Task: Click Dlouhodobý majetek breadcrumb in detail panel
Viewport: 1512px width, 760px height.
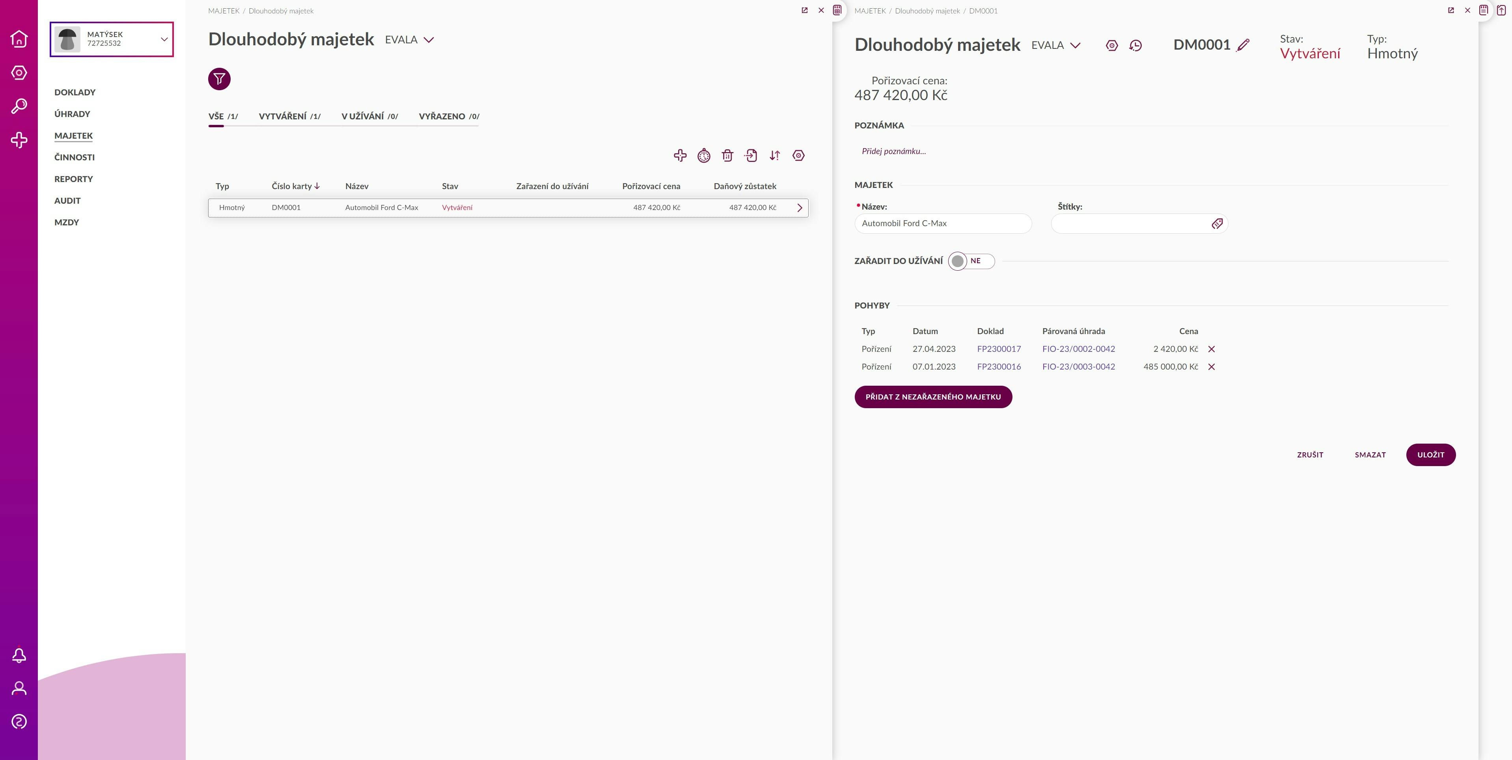Action: click(x=927, y=11)
